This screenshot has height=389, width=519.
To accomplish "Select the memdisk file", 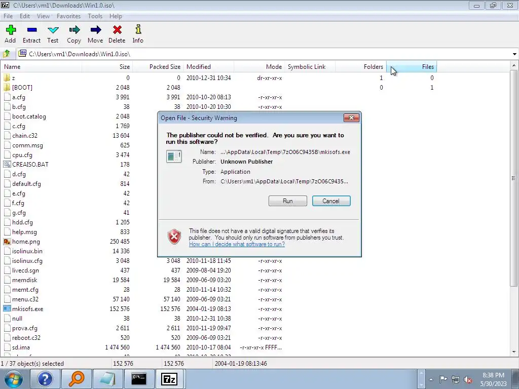I will tap(24, 280).
